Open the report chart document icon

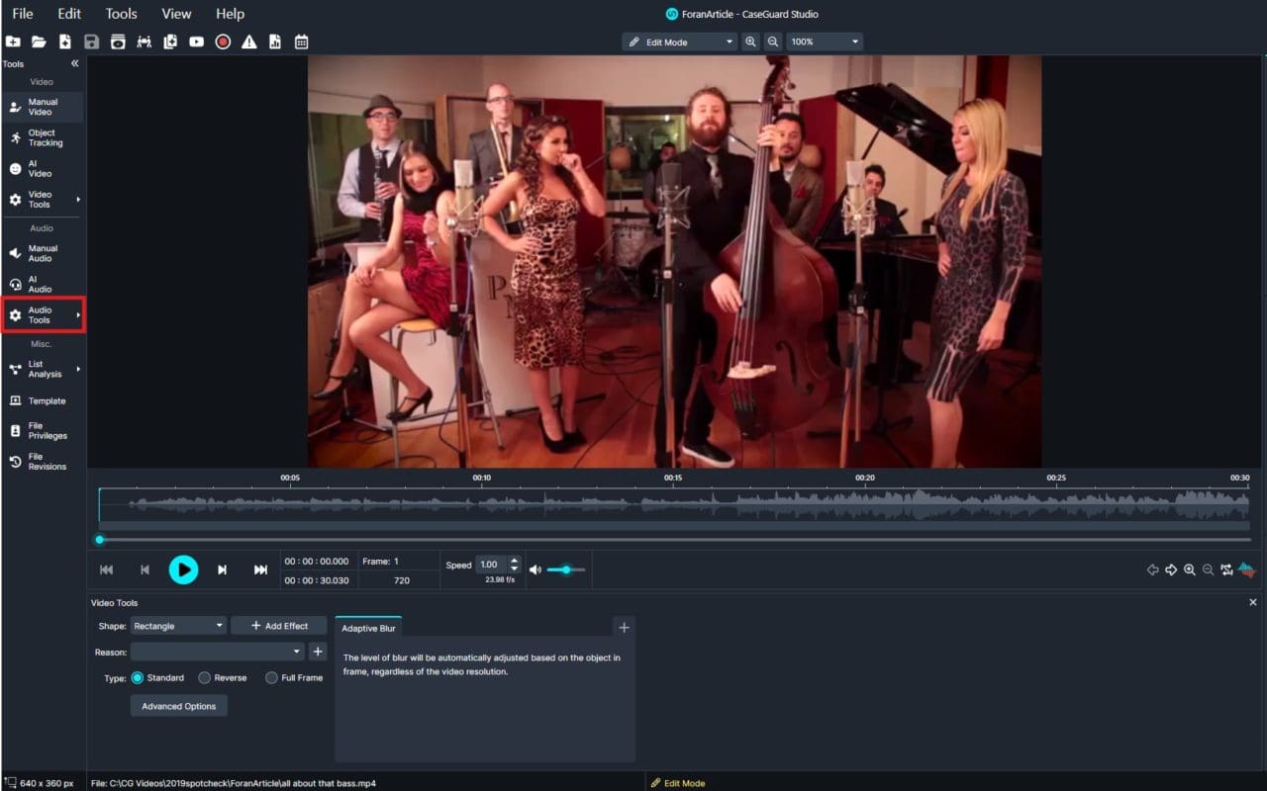(x=275, y=42)
